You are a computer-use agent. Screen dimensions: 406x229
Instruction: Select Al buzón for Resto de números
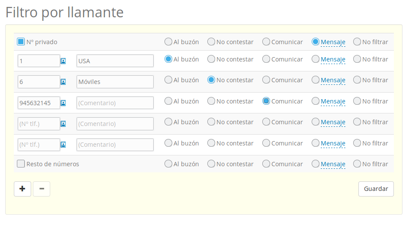[x=168, y=164]
